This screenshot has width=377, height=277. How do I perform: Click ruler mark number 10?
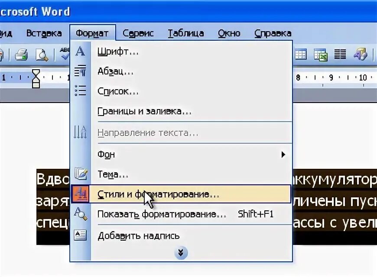pos(363,77)
